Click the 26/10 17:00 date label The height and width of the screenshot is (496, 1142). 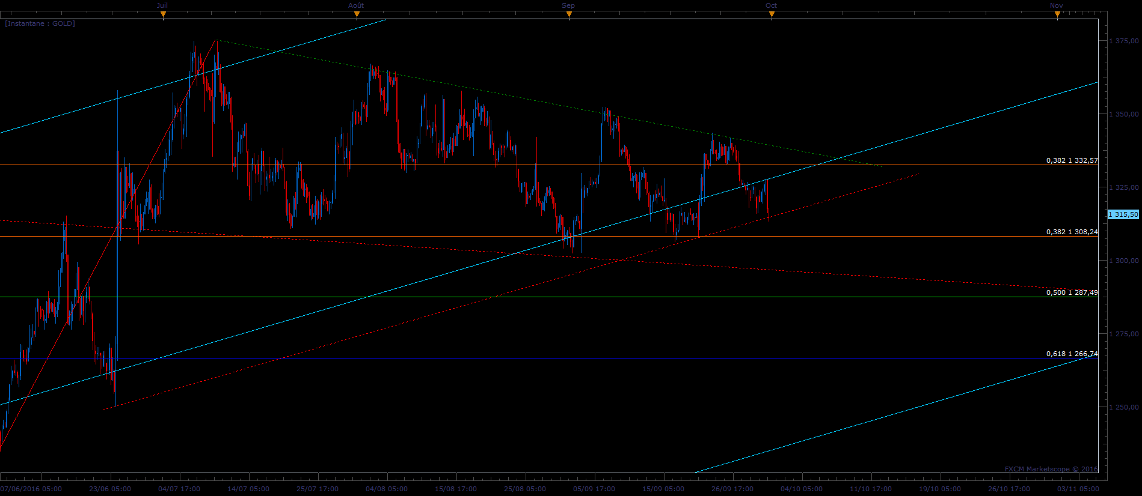pos(1009,489)
